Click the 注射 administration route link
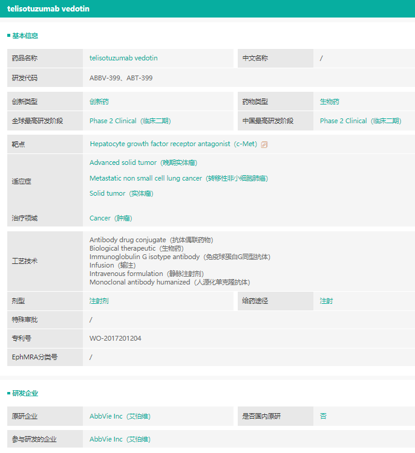 pyautogui.click(x=326, y=301)
